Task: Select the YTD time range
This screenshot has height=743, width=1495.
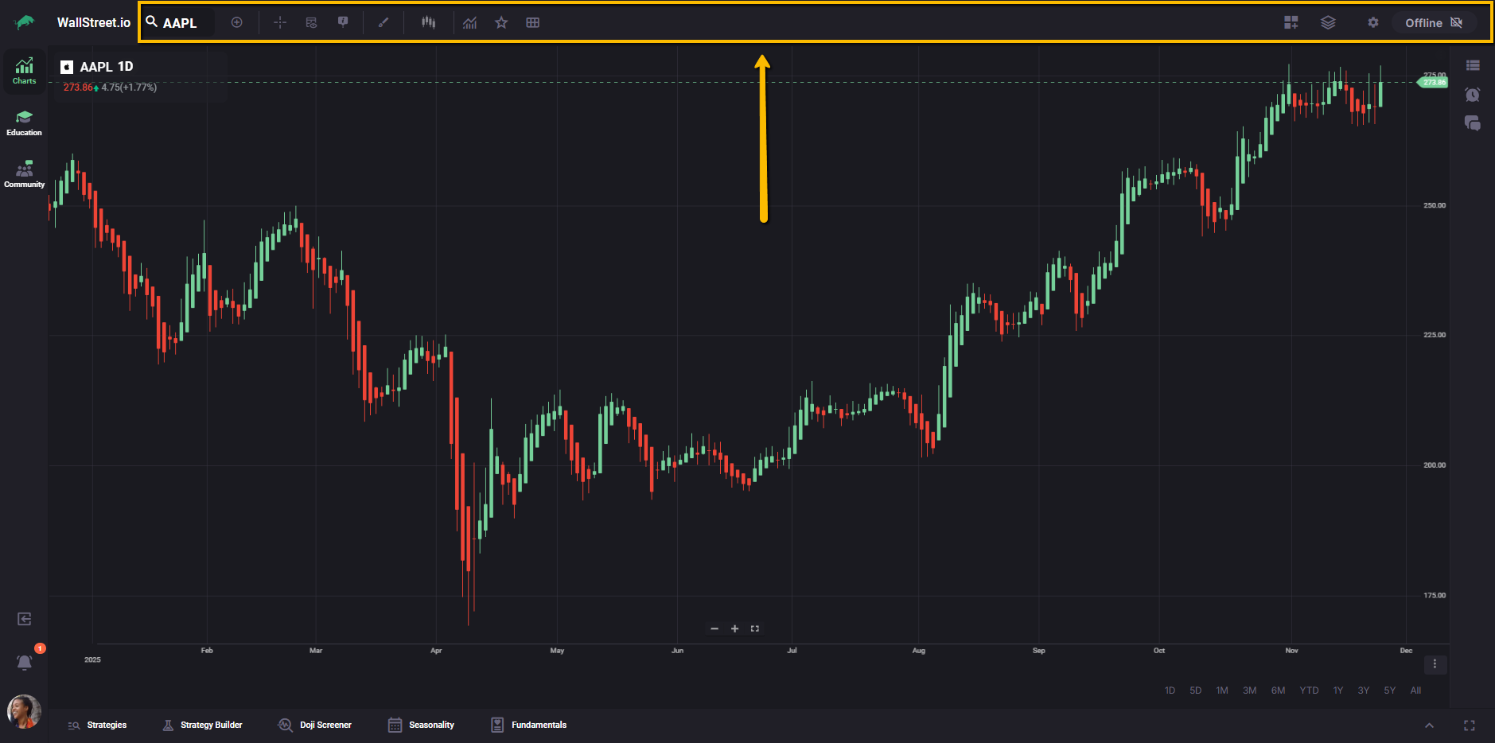Action: [1309, 690]
